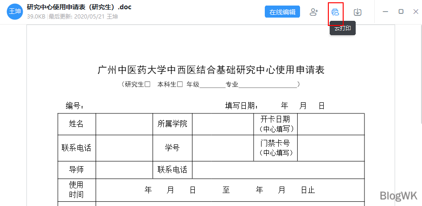This screenshot has width=422, height=206.
Task: Click the file info line '39.0KB 最后更新'
Action: click(72, 16)
